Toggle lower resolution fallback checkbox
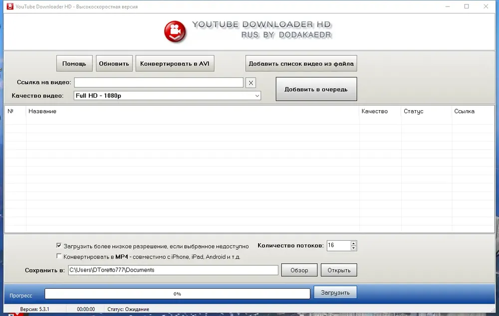Screen dimensions: 499x316 pos(59,245)
